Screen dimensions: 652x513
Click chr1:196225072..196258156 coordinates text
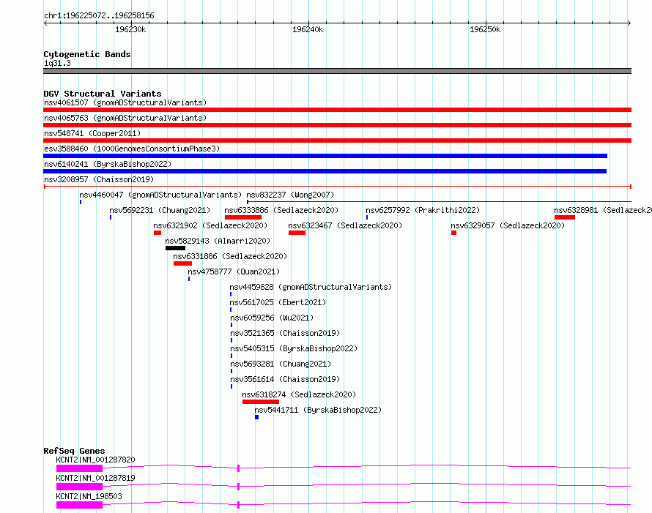(x=99, y=15)
